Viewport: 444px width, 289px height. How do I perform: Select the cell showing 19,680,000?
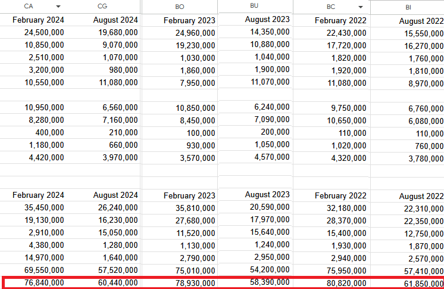click(118, 33)
